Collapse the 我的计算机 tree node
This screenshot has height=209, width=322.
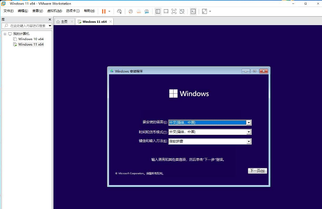(5, 34)
